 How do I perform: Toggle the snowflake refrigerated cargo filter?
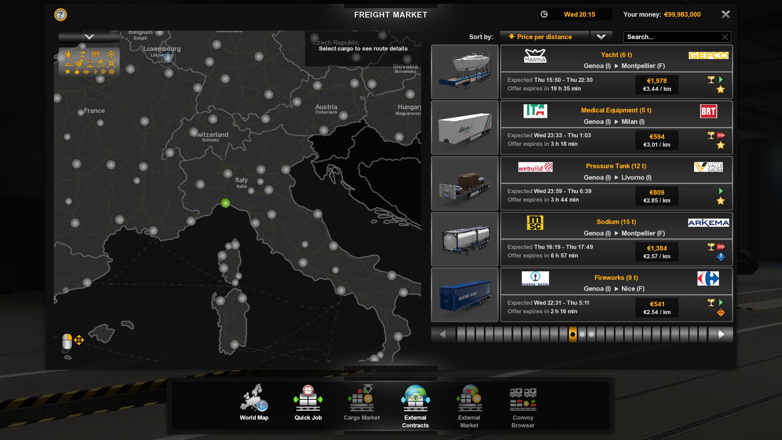111,54
